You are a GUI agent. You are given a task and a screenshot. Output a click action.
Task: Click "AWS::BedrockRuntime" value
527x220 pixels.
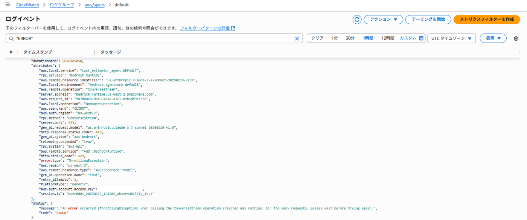click(103, 151)
